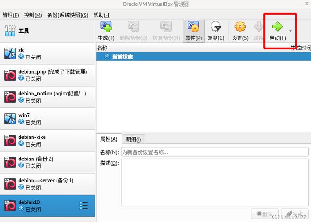Click the debian_php Debian swirl icon
This screenshot has height=222, width=311.
[10, 75]
